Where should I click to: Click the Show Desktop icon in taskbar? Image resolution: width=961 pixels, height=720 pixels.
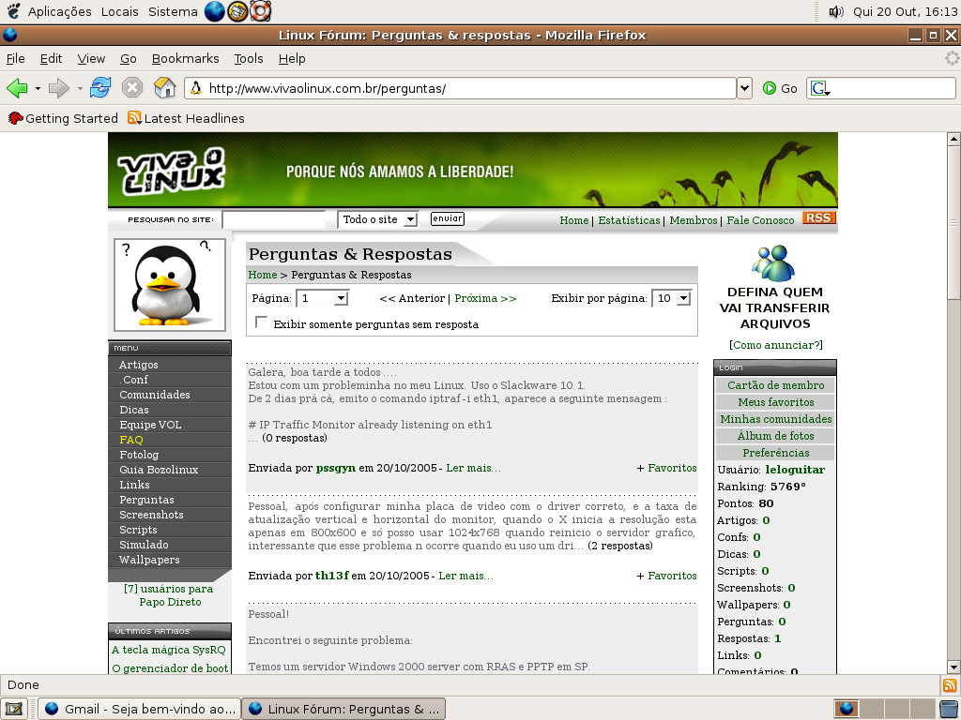pos(14,709)
